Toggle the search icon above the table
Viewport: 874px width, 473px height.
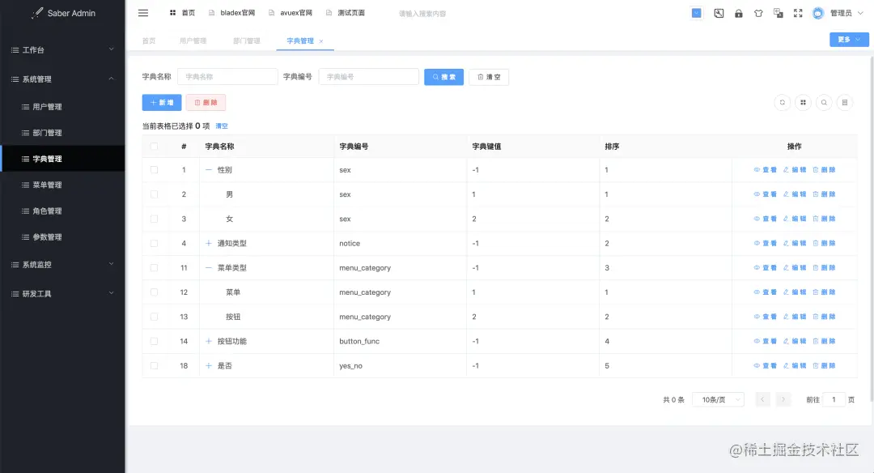[823, 102]
